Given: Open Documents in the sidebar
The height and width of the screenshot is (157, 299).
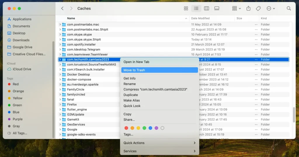Looking at the screenshot, I should click(19, 26).
